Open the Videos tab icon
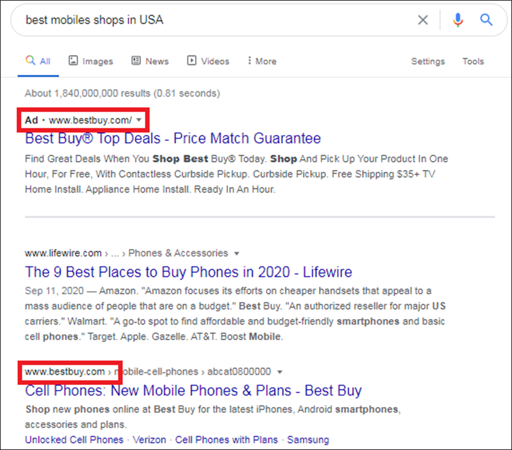Image resolution: width=512 pixels, height=450 pixels. click(192, 60)
